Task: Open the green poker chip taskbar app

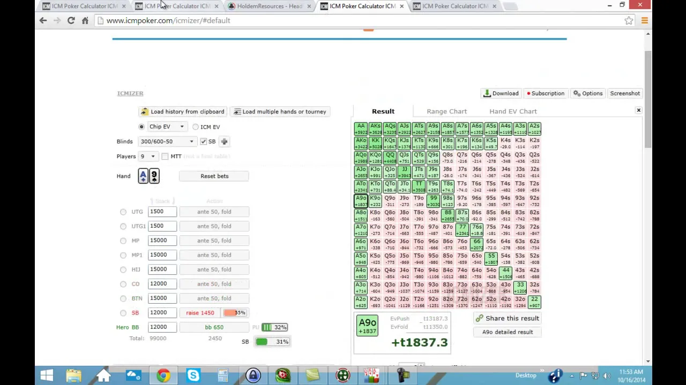Action: [x=342, y=375]
